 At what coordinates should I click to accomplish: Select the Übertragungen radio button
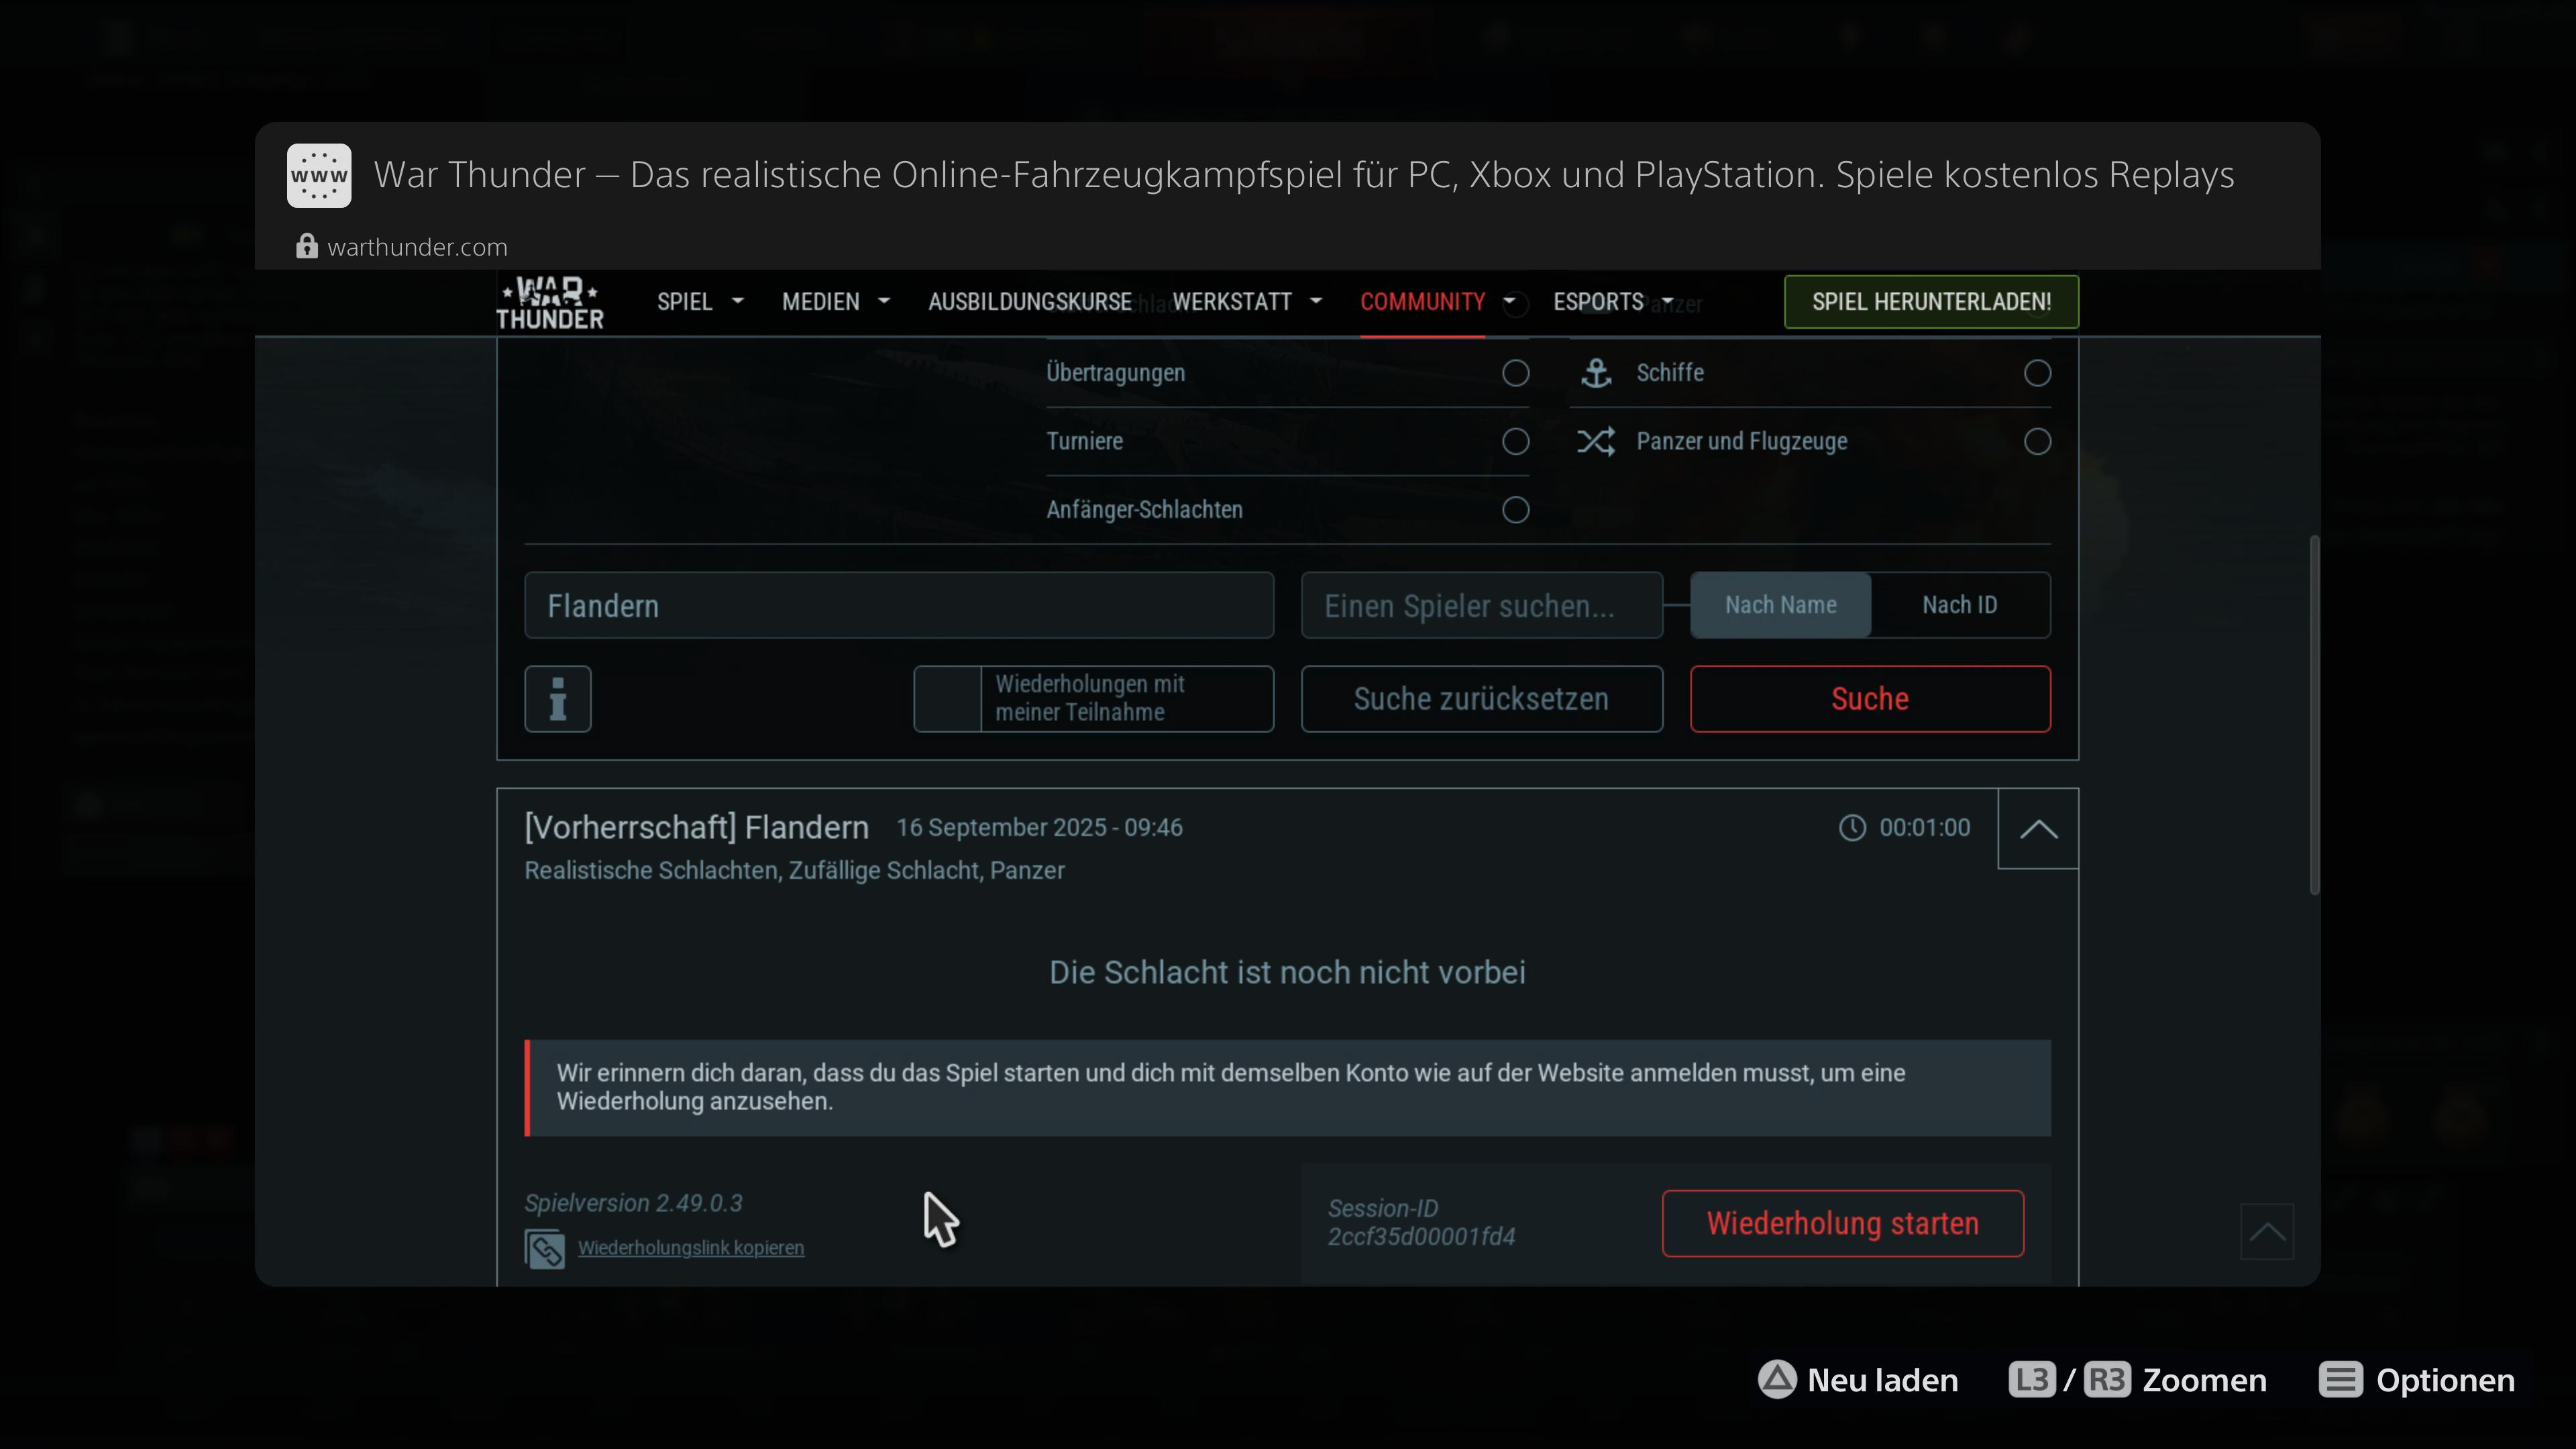[1515, 373]
